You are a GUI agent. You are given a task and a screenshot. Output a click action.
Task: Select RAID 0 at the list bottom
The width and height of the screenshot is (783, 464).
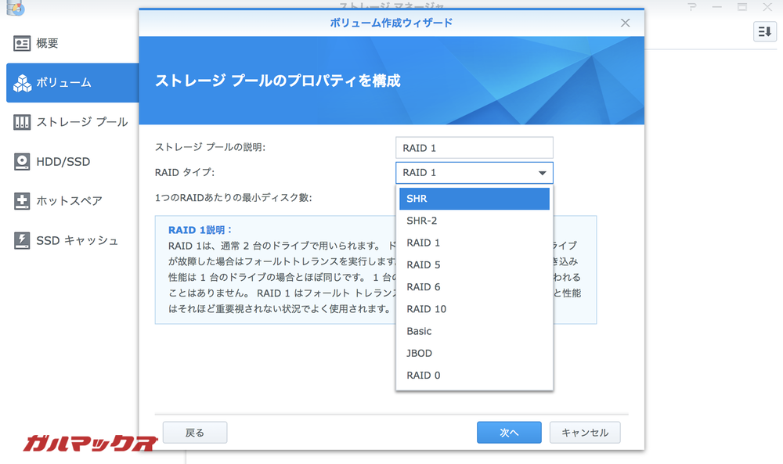(474, 375)
